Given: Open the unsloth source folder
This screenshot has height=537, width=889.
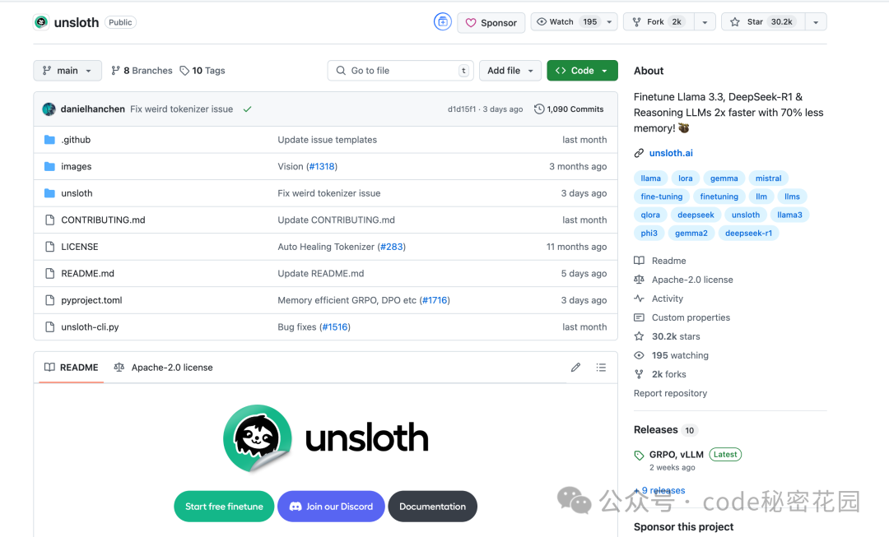Looking at the screenshot, I should 77,193.
